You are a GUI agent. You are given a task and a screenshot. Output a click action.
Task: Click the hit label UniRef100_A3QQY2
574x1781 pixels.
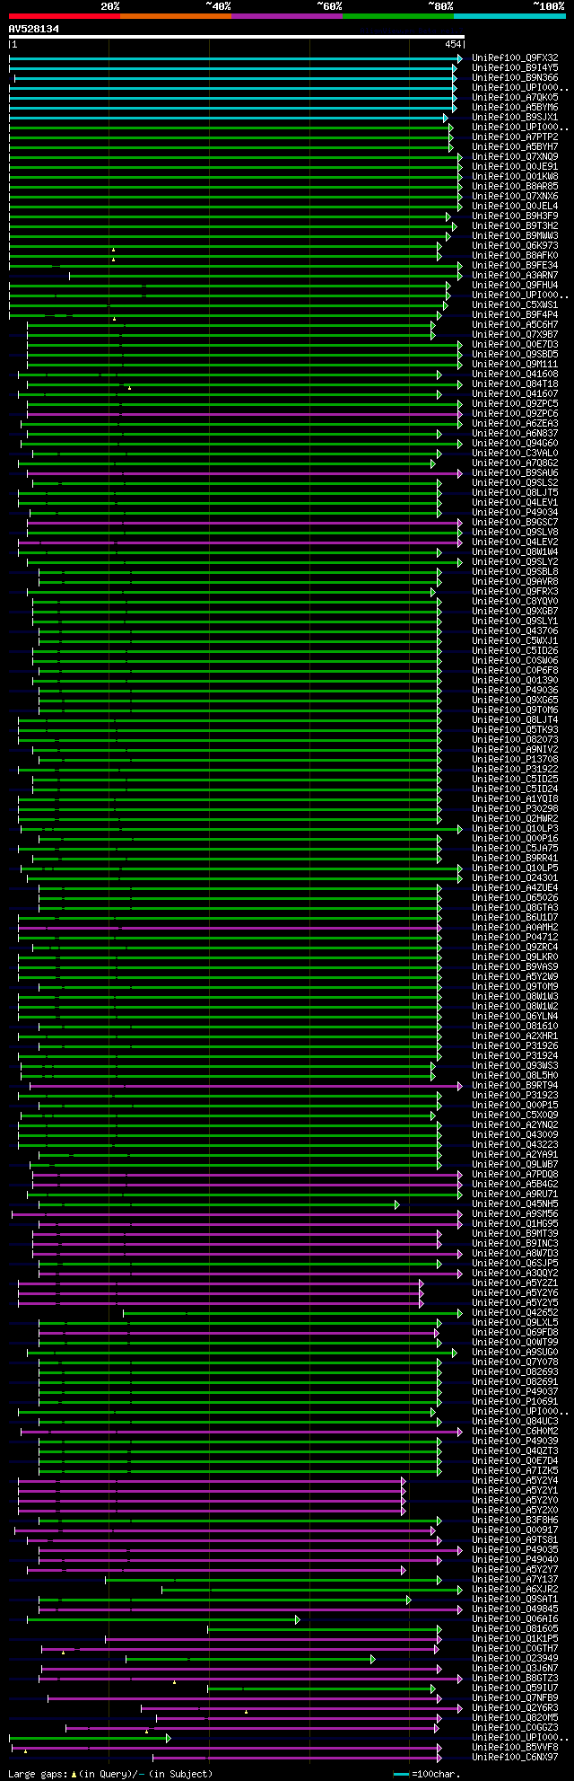515,1273
